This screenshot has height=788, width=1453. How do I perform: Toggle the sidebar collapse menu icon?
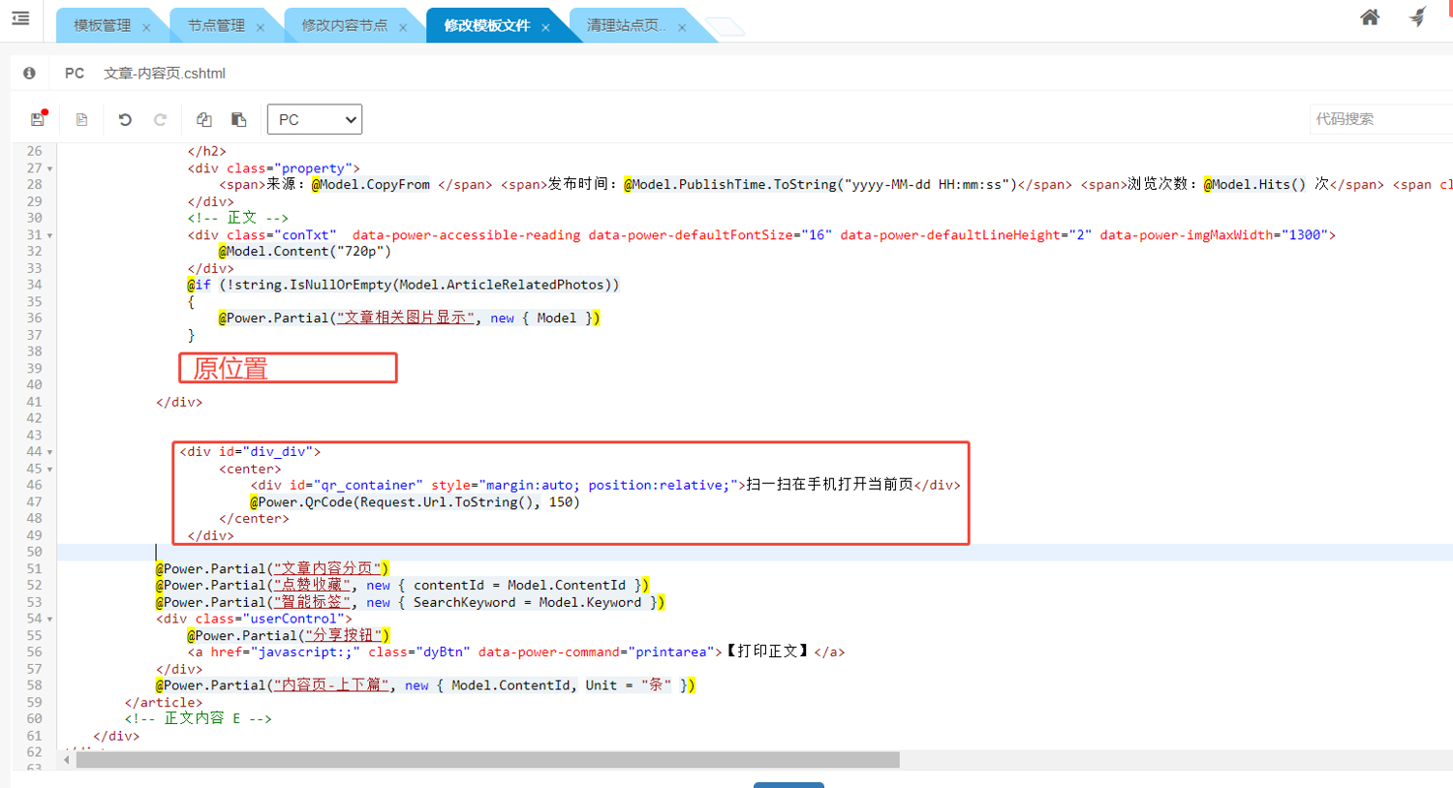[20, 18]
